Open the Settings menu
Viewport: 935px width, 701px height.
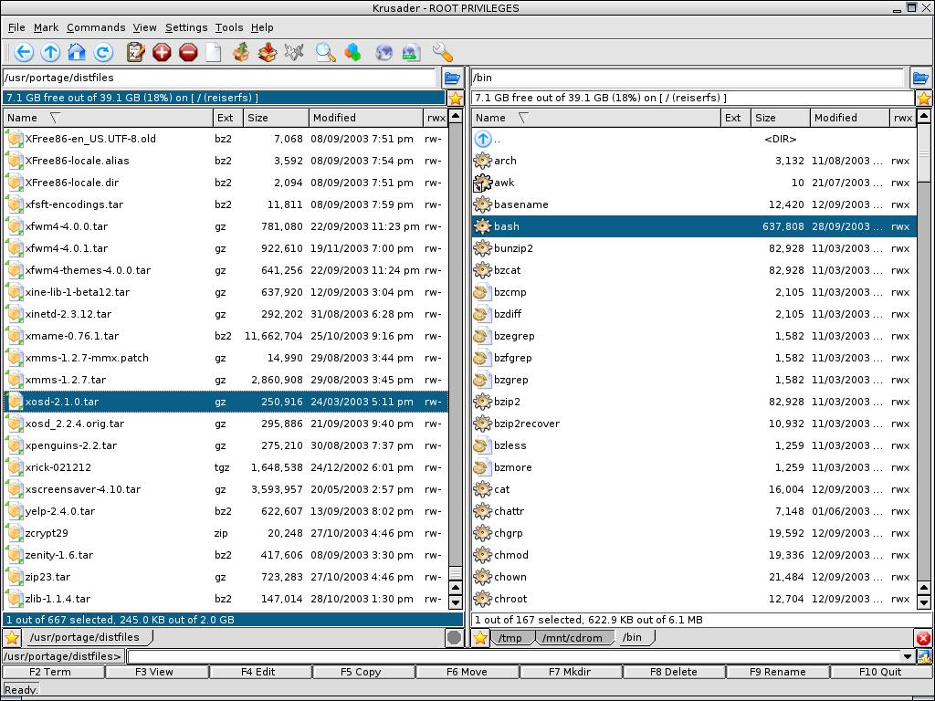click(186, 27)
